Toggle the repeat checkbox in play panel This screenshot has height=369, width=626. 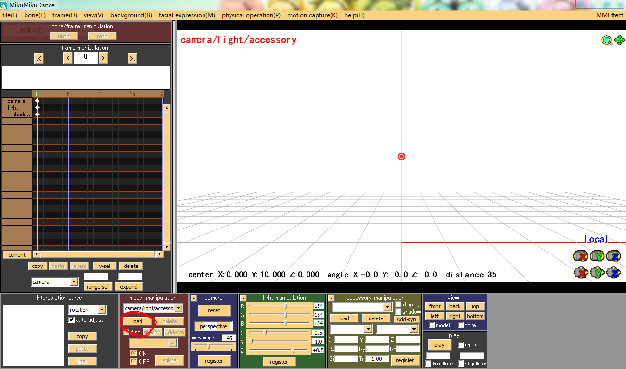[460, 345]
